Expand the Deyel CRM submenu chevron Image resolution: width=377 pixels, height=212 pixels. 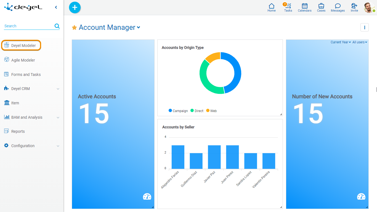click(58, 89)
